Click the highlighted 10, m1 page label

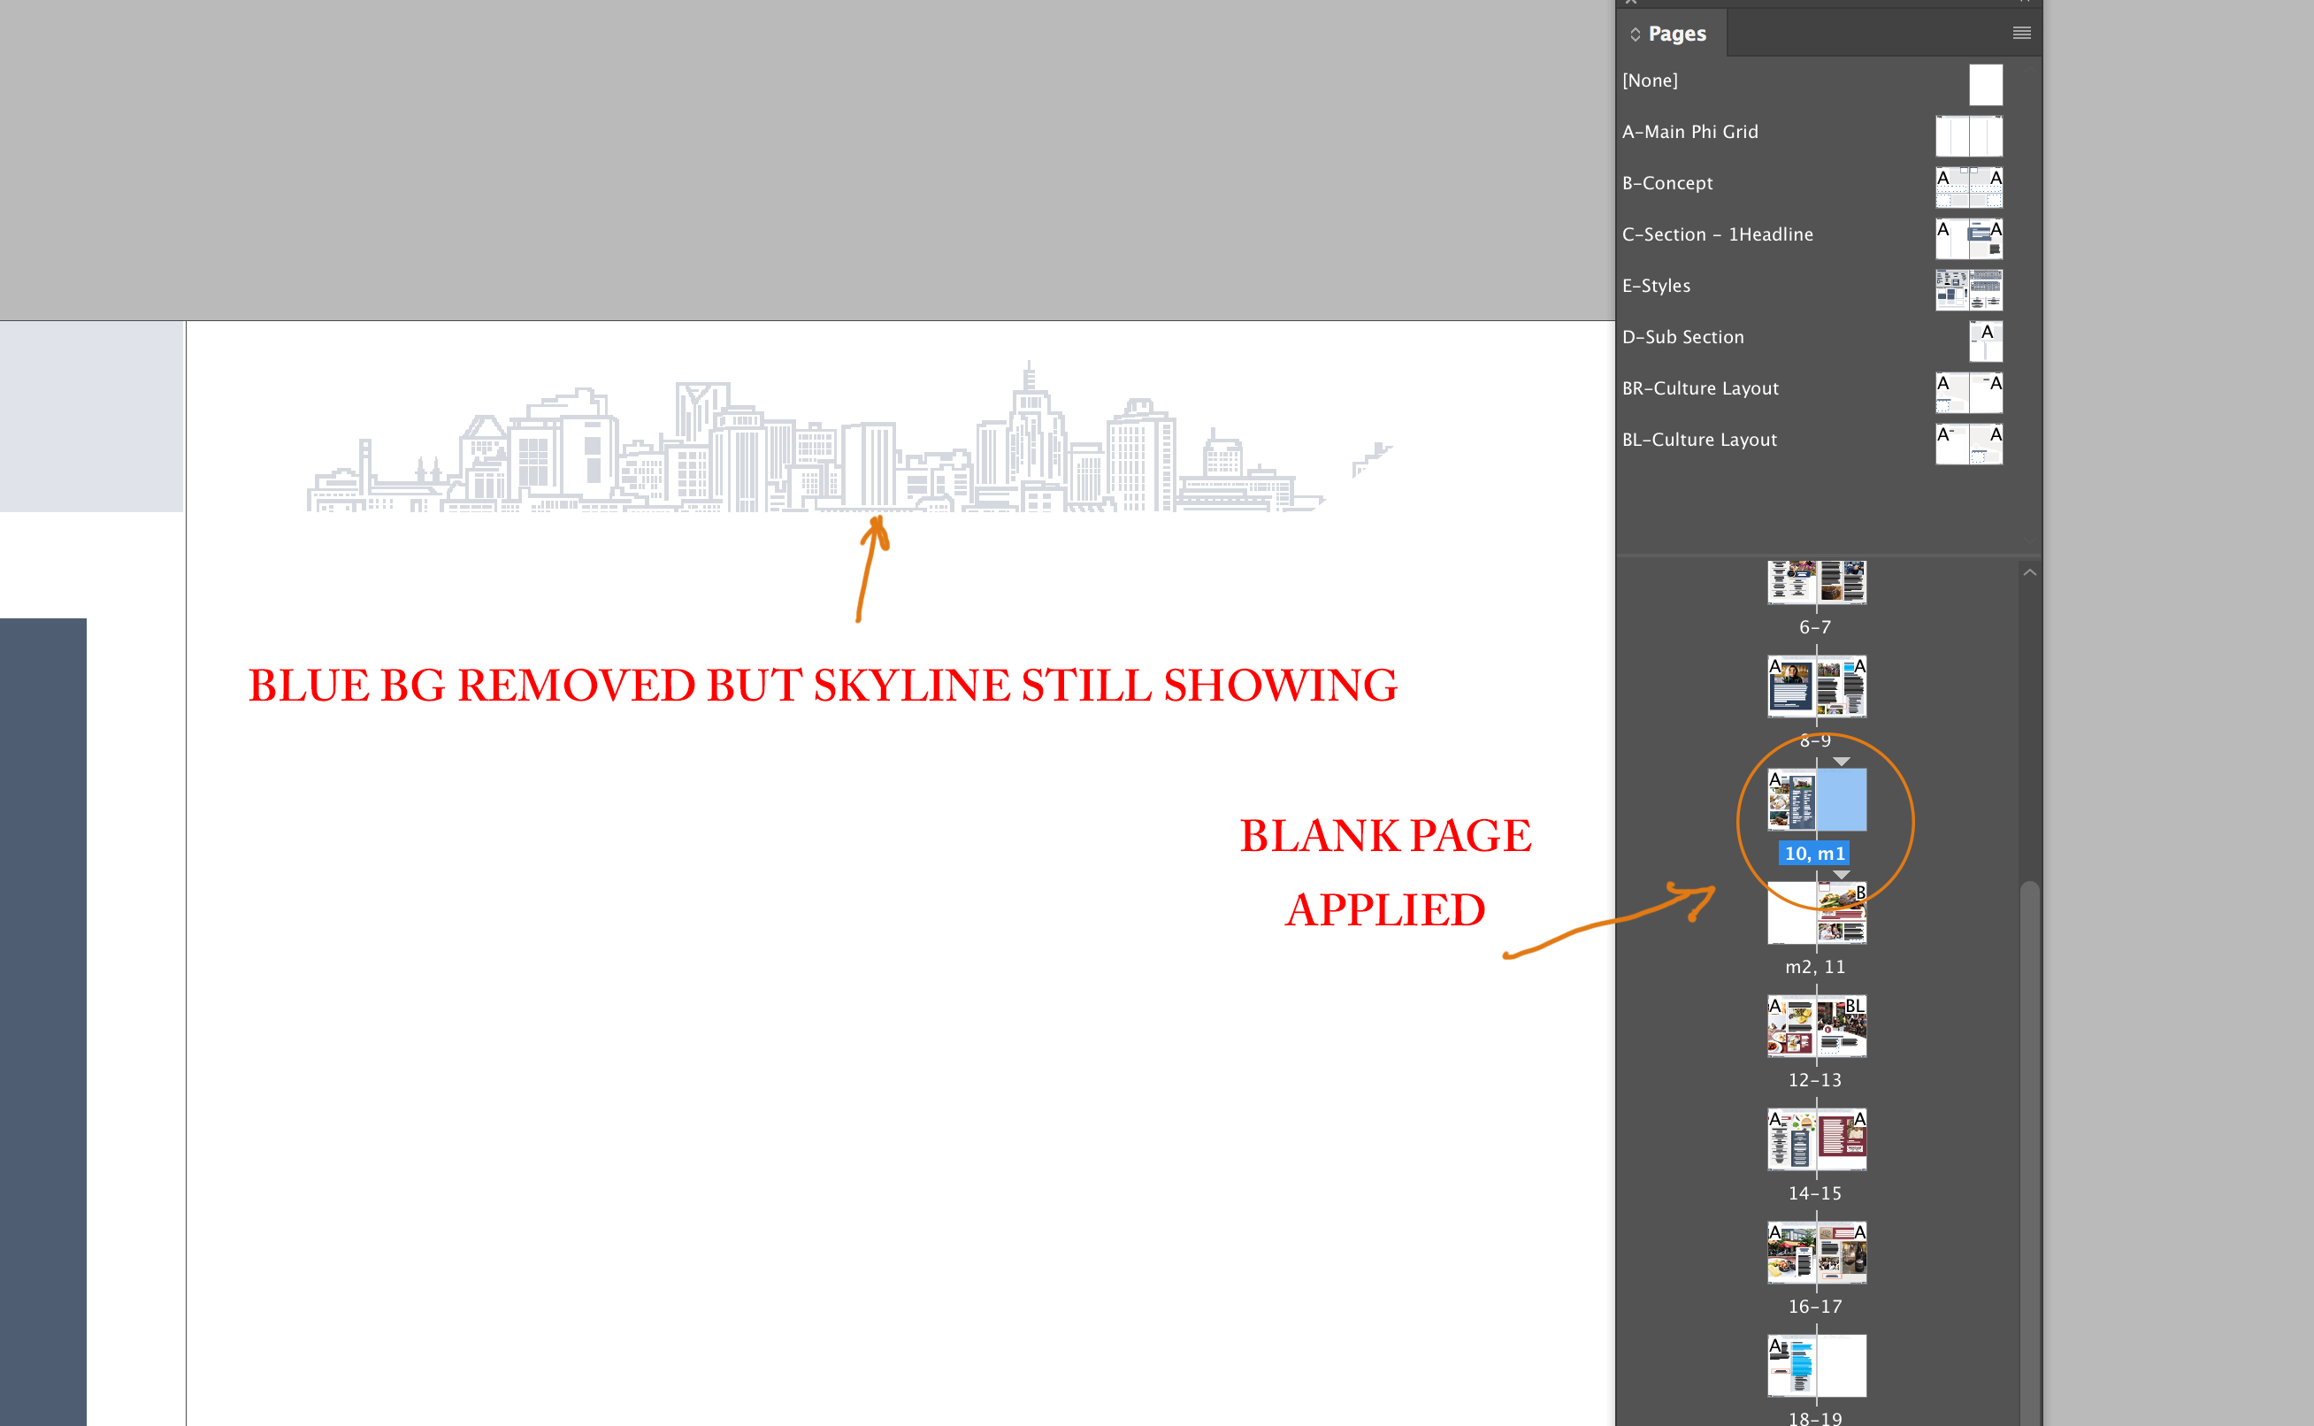[x=1814, y=854]
